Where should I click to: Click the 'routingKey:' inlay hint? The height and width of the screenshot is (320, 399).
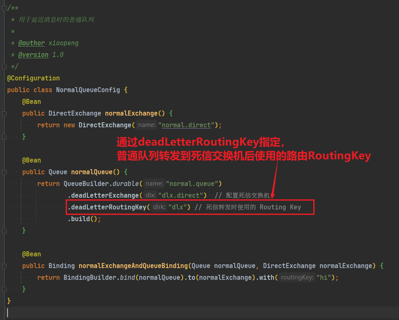[297, 278]
